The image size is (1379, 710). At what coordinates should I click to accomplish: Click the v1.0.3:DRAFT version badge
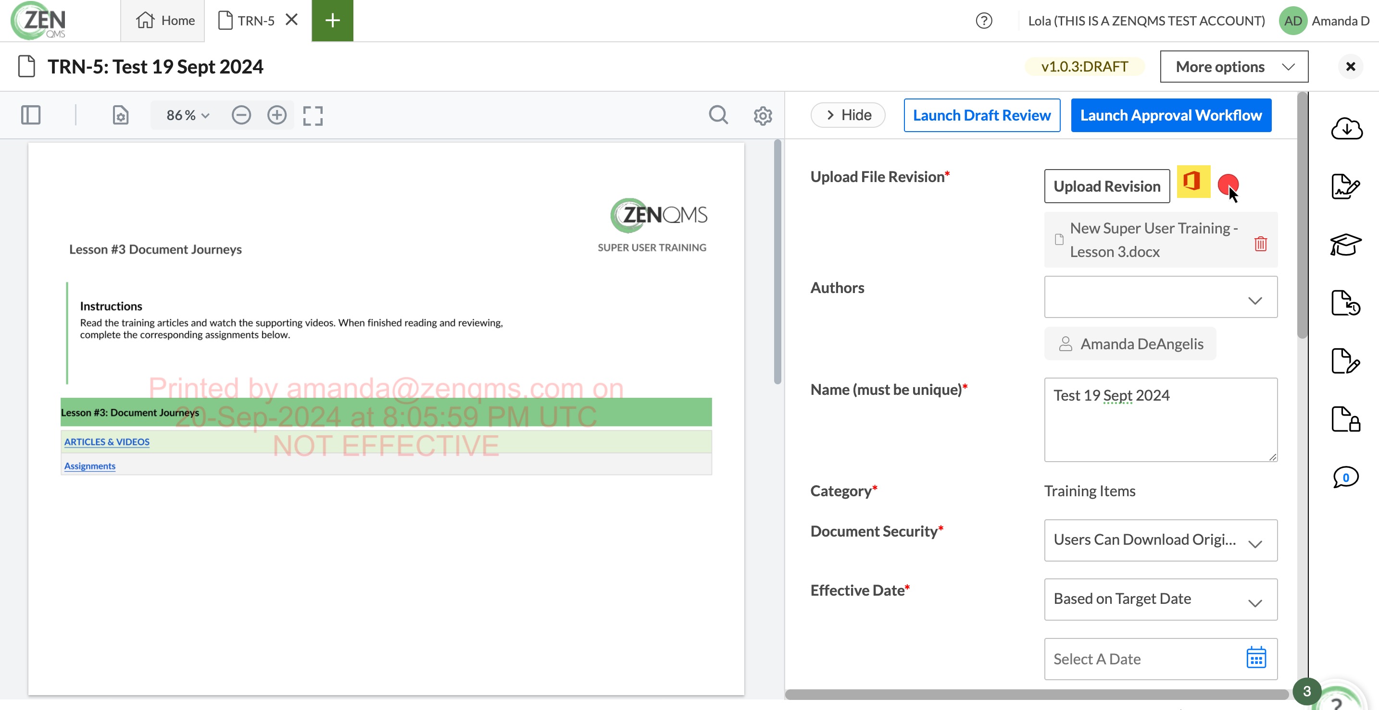(x=1084, y=66)
